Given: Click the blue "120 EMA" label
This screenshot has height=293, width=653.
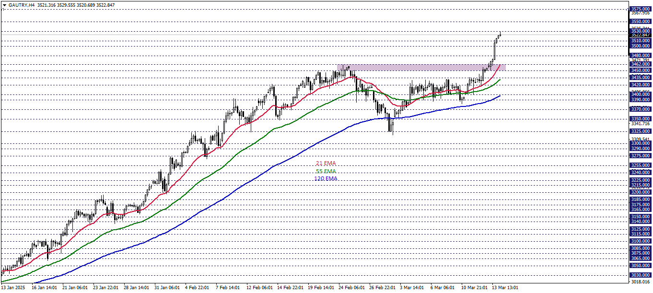Looking at the screenshot, I should [x=326, y=178].
